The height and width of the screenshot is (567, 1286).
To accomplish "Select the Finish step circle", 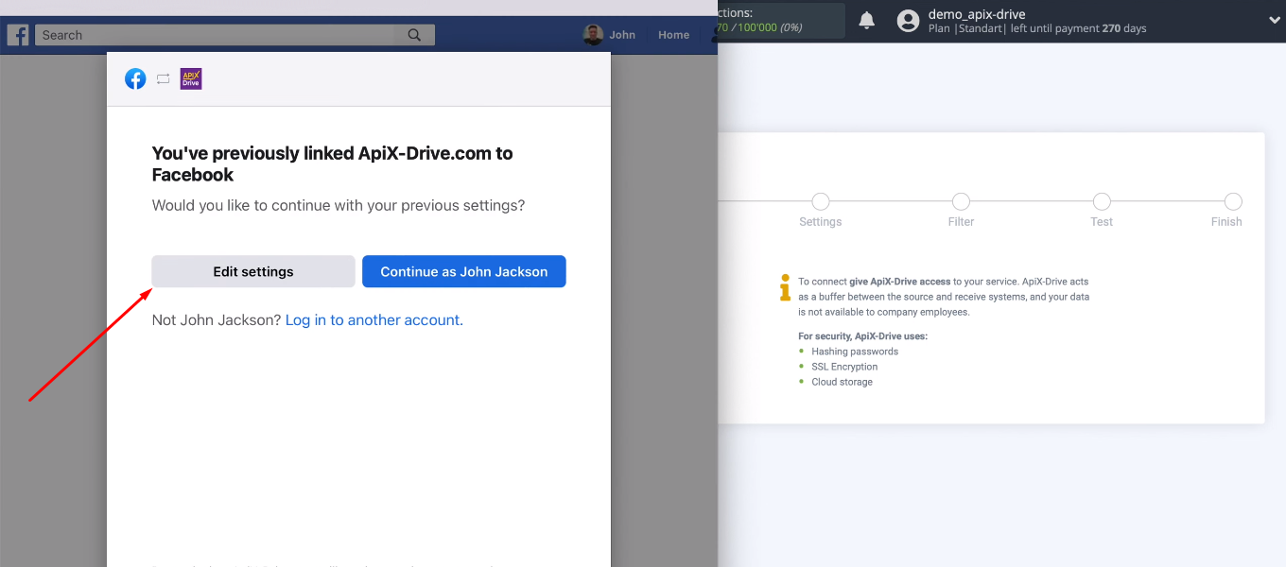I will [x=1233, y=201].
